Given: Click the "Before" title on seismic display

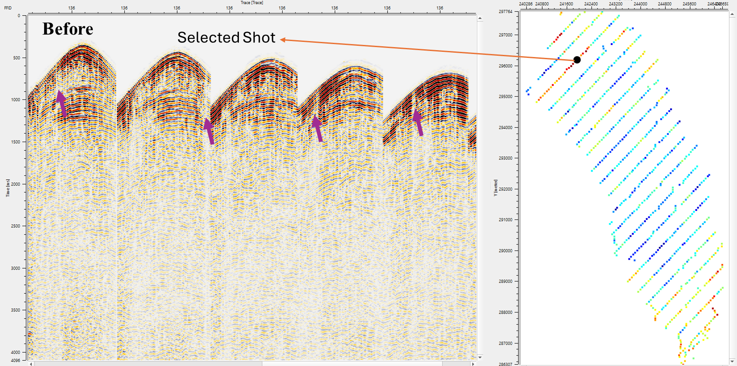Looking at the screenshot, I should point(68,29).
